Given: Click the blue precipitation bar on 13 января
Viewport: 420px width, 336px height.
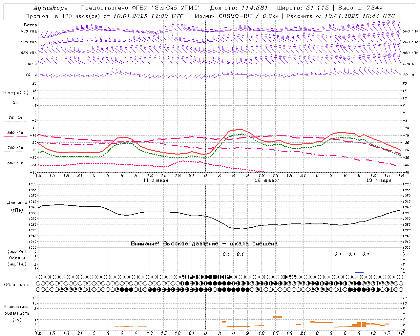Looking at the screenshot, I should coord(359,272).
